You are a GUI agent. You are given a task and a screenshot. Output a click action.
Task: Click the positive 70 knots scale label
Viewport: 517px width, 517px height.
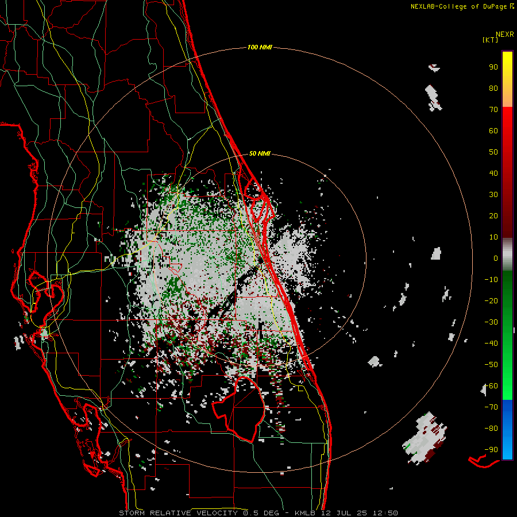point(493,110)
